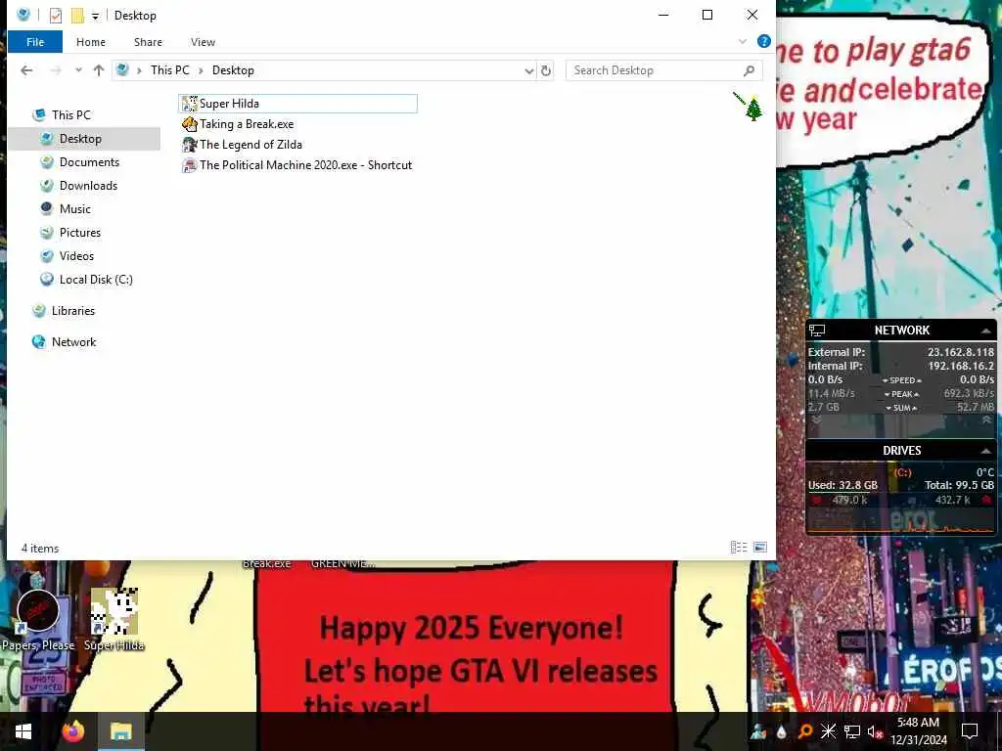This screenshot has width=1002, height=751.
Task: Click the New folder quick access icon
Action: click(77, 16)
